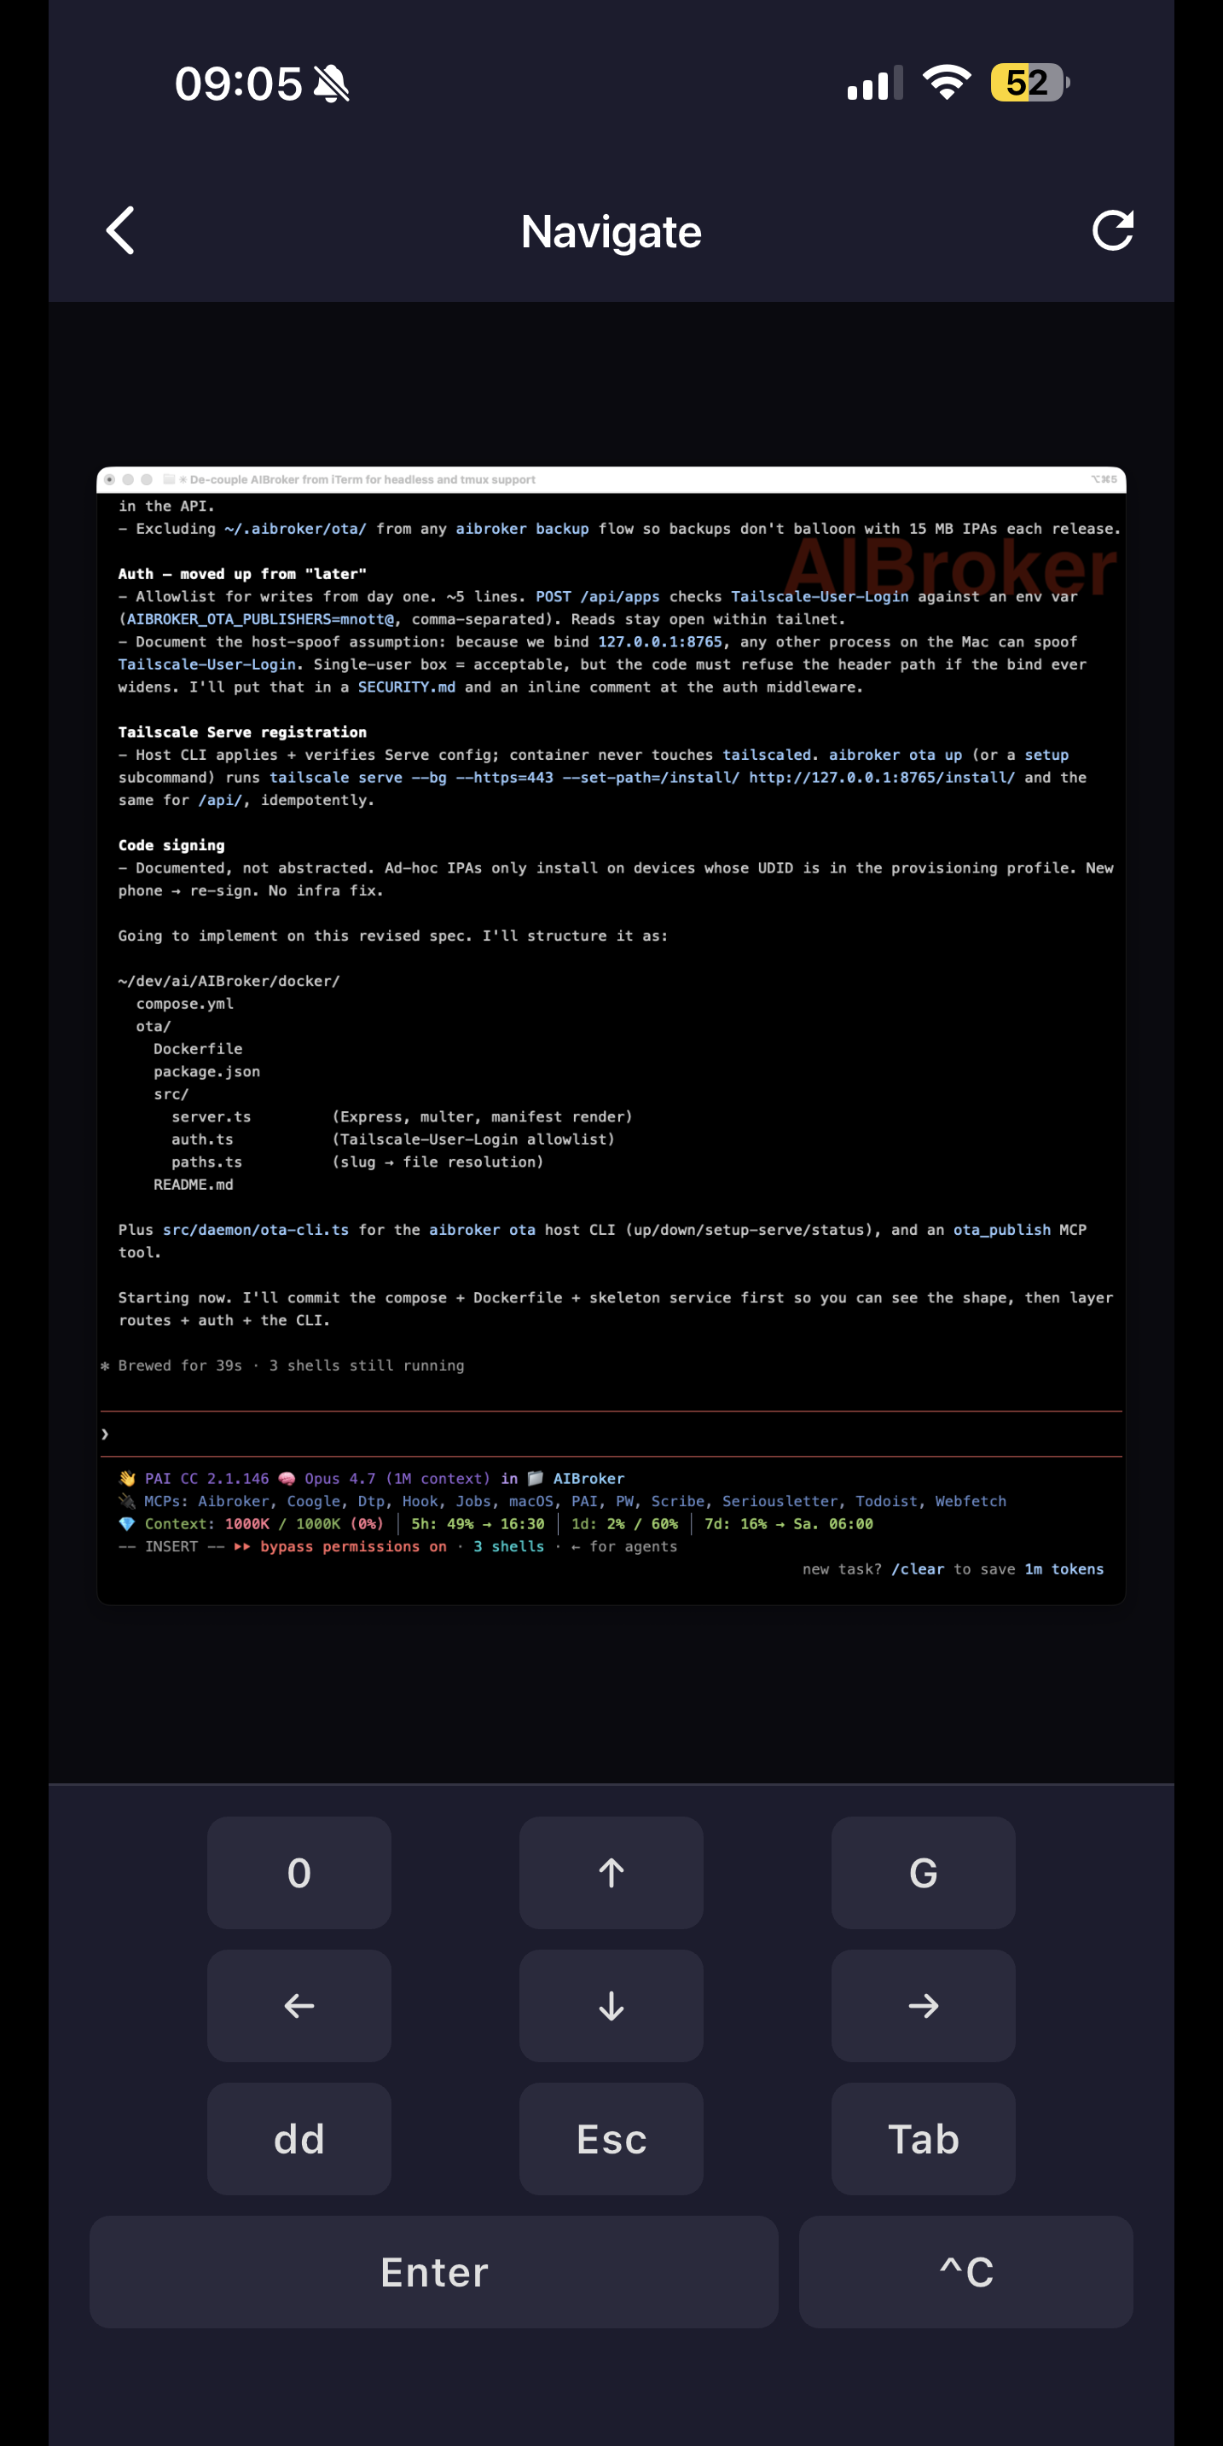1223x2446 pixels.
Task: Tap the cellular signal bars
Action: (874, 84)
